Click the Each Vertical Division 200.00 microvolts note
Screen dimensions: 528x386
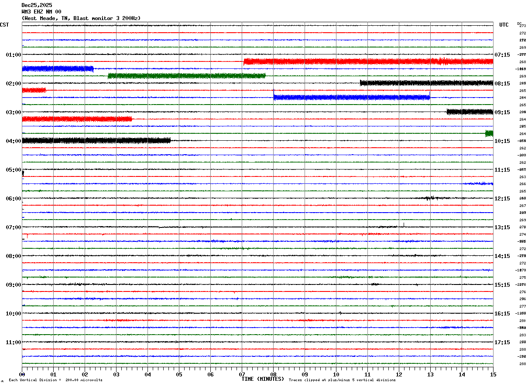[x=55, y=380]
